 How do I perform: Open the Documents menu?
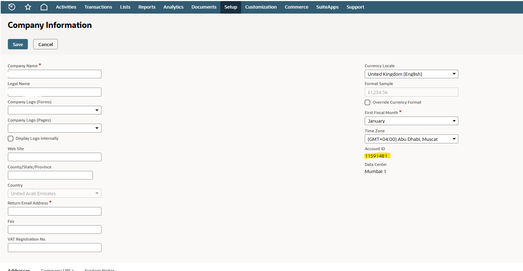click(x=204, y=7)
